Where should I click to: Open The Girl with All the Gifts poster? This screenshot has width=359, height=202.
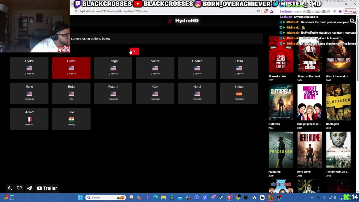[338, 150]
